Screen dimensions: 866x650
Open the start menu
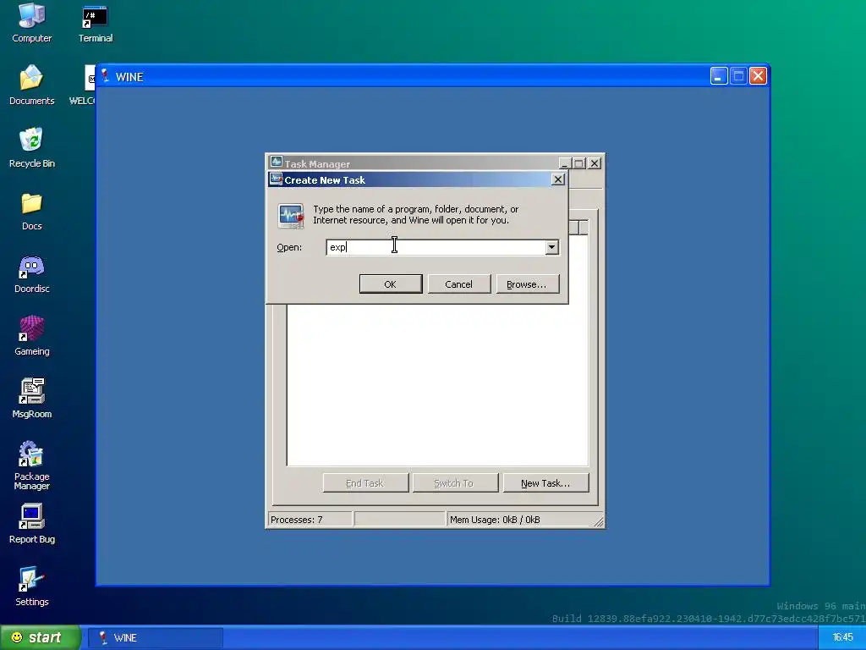pyautogui.click(x=40, y=637)
